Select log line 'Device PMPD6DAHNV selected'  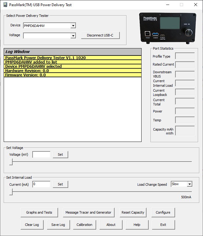tap(73, 67)
